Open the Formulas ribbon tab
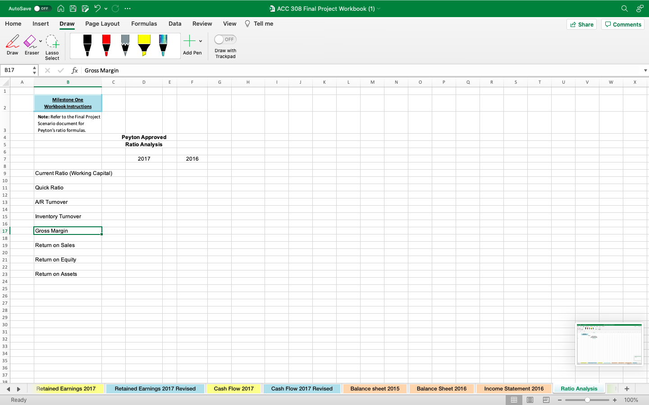The image size is (649, 405). 144,24
